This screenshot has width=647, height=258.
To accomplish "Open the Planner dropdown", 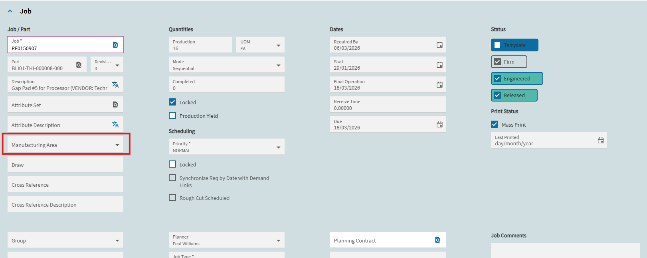I will 279,240.
